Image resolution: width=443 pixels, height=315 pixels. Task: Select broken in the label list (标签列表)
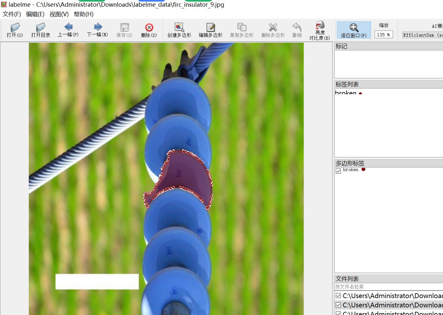346,93
